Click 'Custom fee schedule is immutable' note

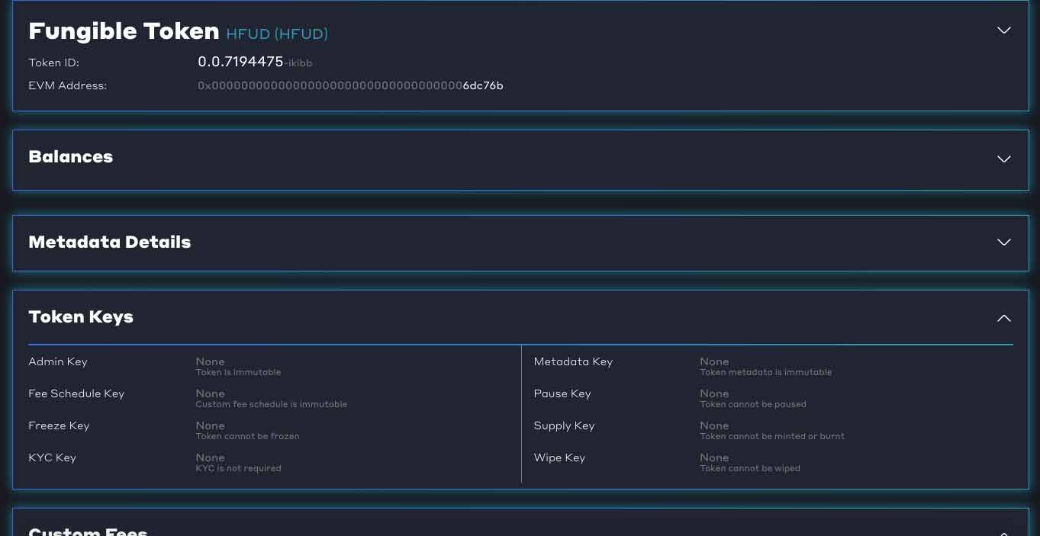tap(272, 404)
